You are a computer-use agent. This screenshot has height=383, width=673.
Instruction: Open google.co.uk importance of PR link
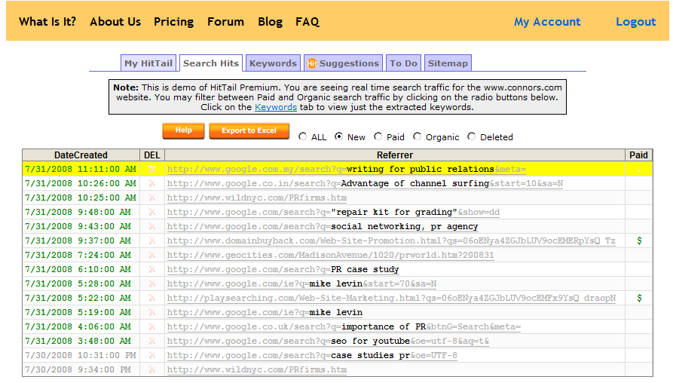[344, 326]
